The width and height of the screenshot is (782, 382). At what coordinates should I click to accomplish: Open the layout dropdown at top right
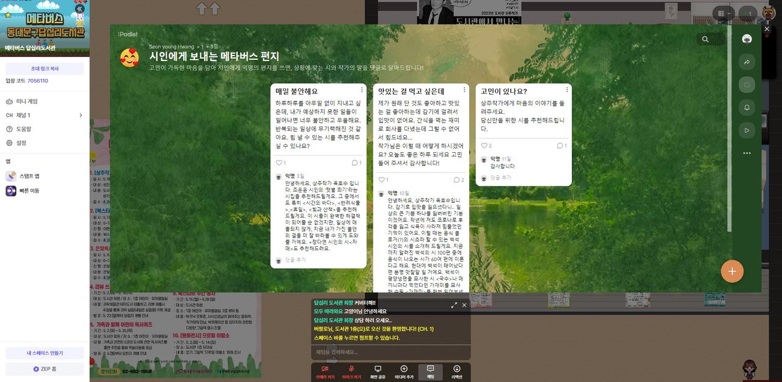725,13
